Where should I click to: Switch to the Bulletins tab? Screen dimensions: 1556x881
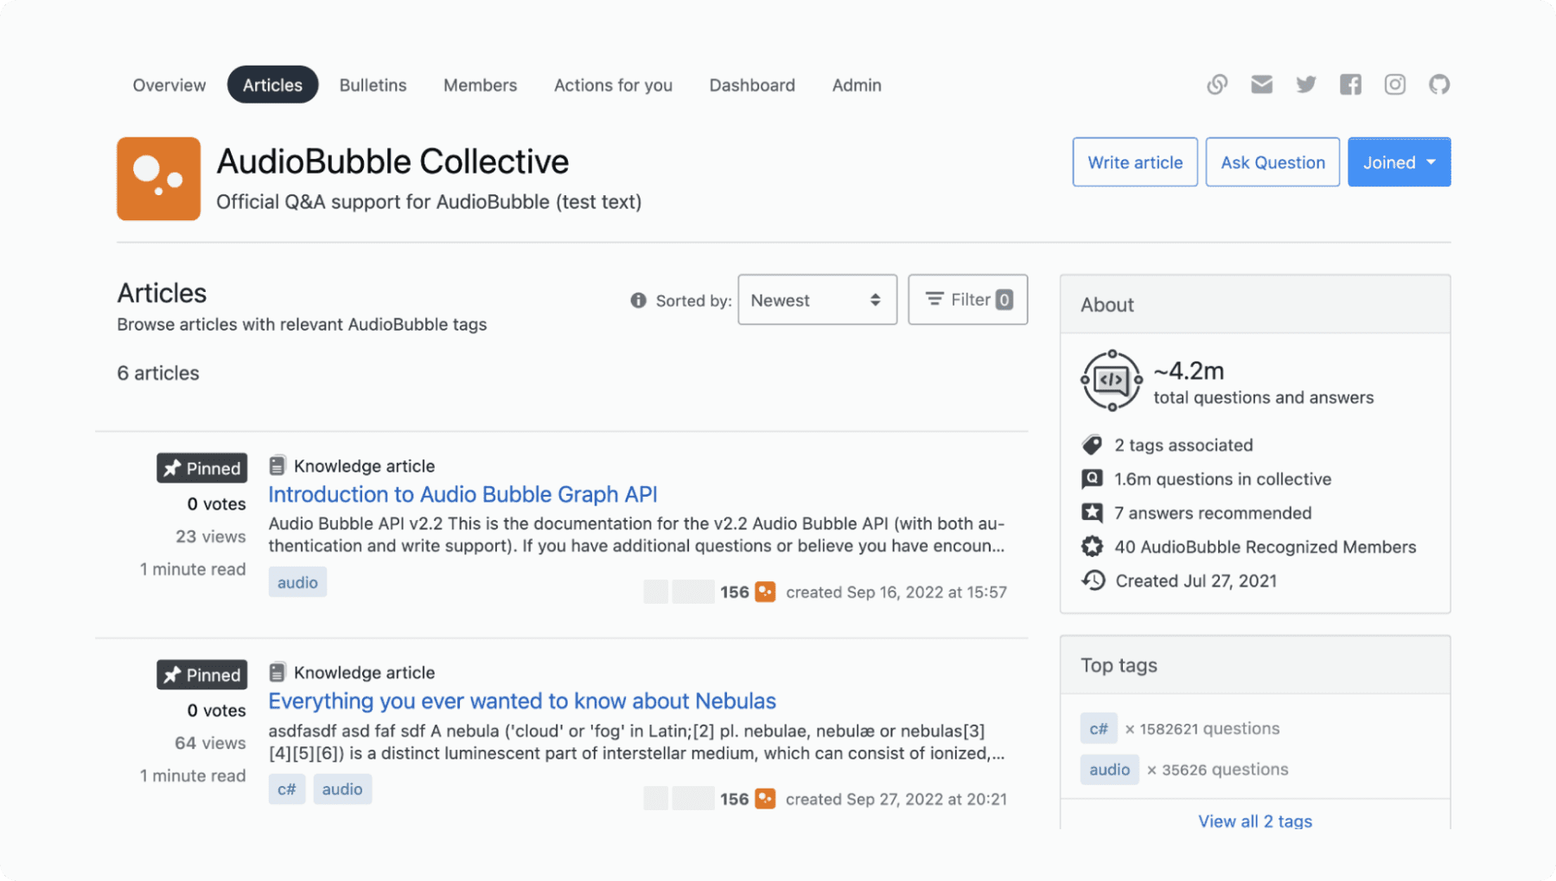373,85
